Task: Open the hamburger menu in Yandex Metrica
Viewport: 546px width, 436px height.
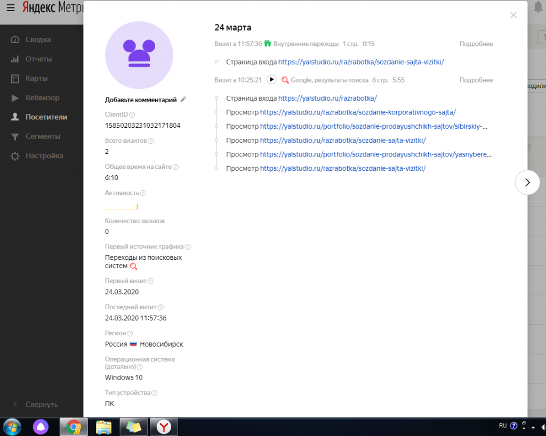Action: [11, 7]
